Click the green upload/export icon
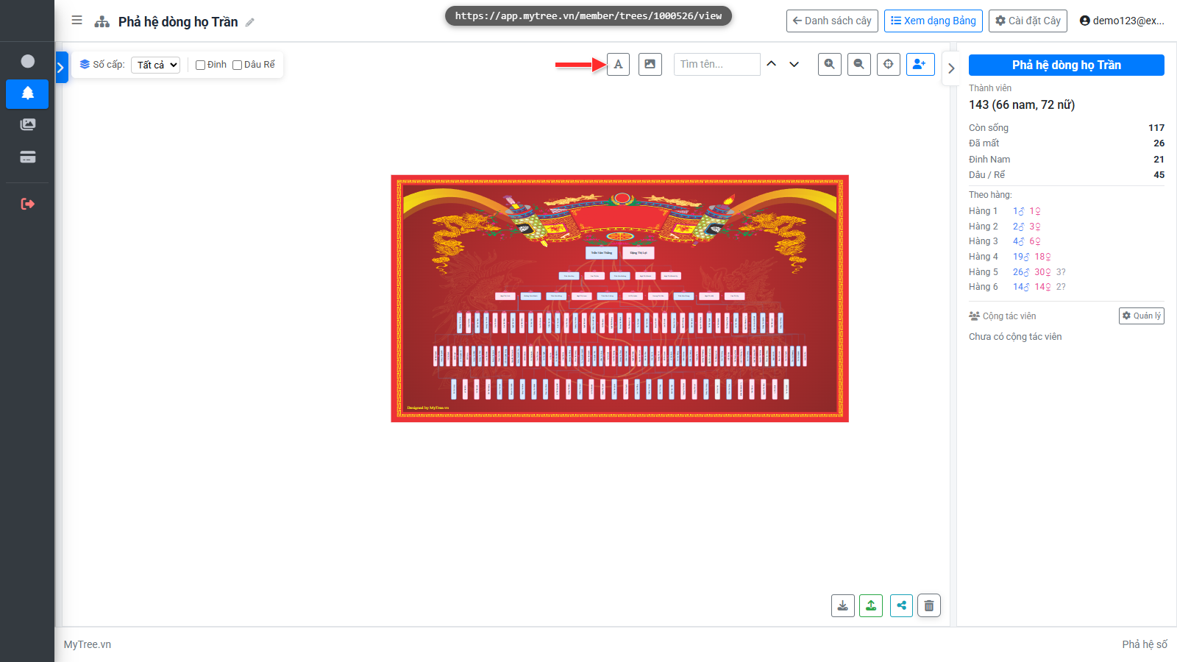The height and width of the screenshot is (662, 1177). pos(871,605)
